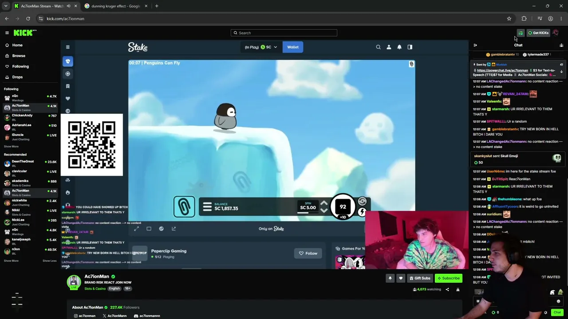Screen dimensions: 568x319
Task: Toggle stream notifications bell
Action: (x=390, y=278)
